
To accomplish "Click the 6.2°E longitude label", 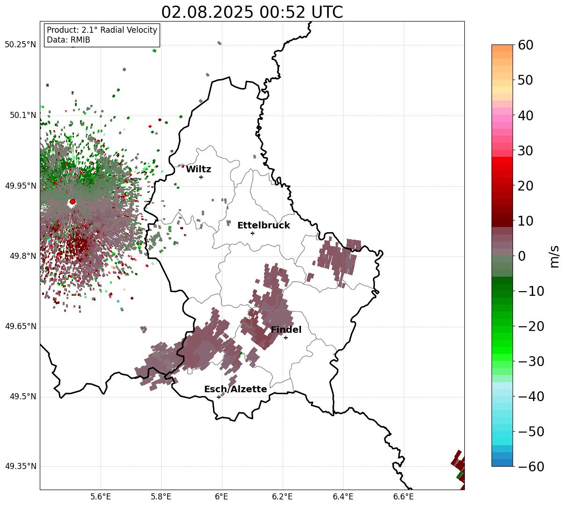I will coord(282,497).
